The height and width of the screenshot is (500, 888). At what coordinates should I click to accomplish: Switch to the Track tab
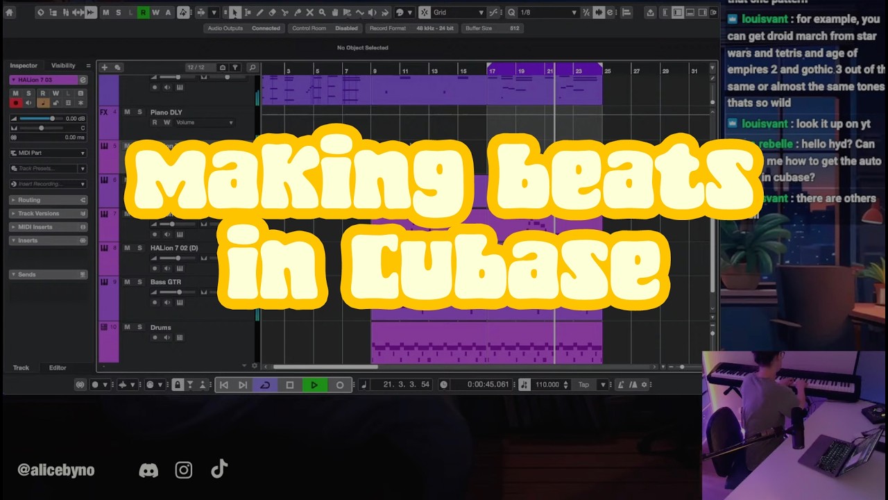[22, 367]
